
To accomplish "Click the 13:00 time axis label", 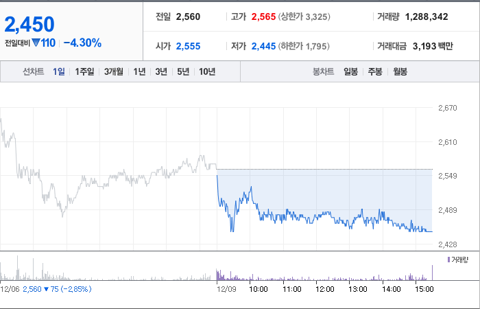I will [358, 289].
